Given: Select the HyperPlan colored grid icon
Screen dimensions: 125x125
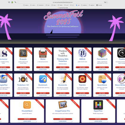Looking at the screenshot, I should click(x=98, y=105).
